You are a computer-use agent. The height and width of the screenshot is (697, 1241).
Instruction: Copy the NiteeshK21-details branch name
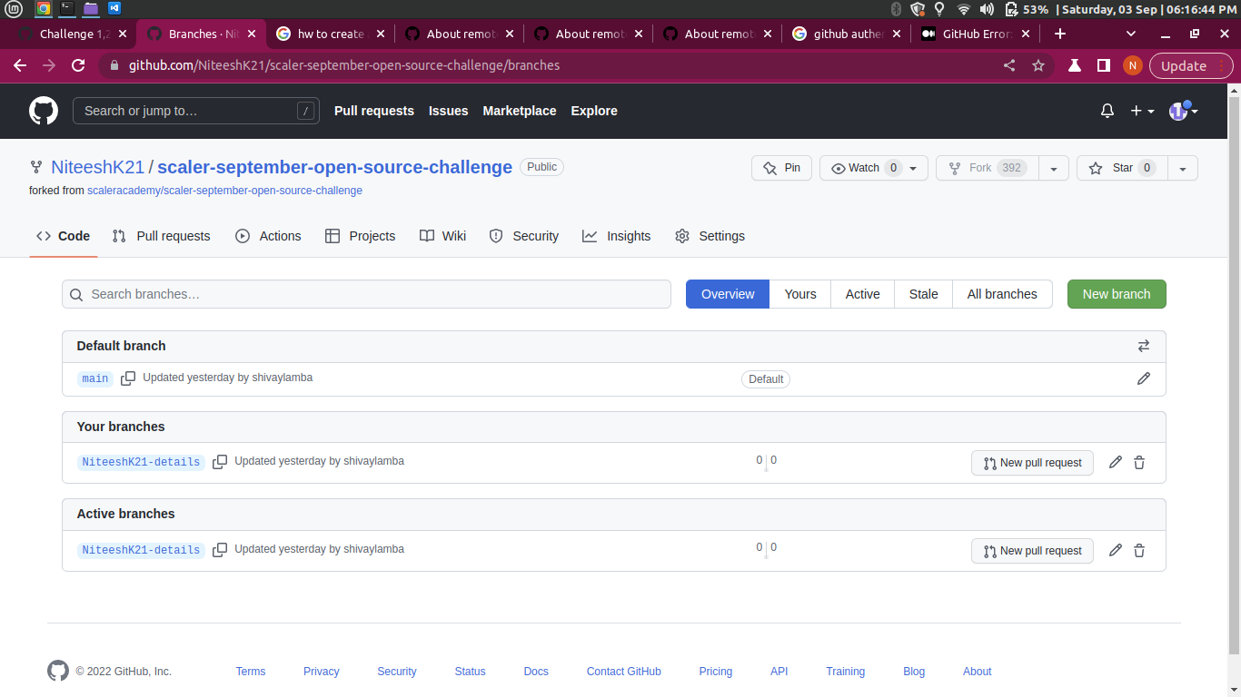click(220, 462)
